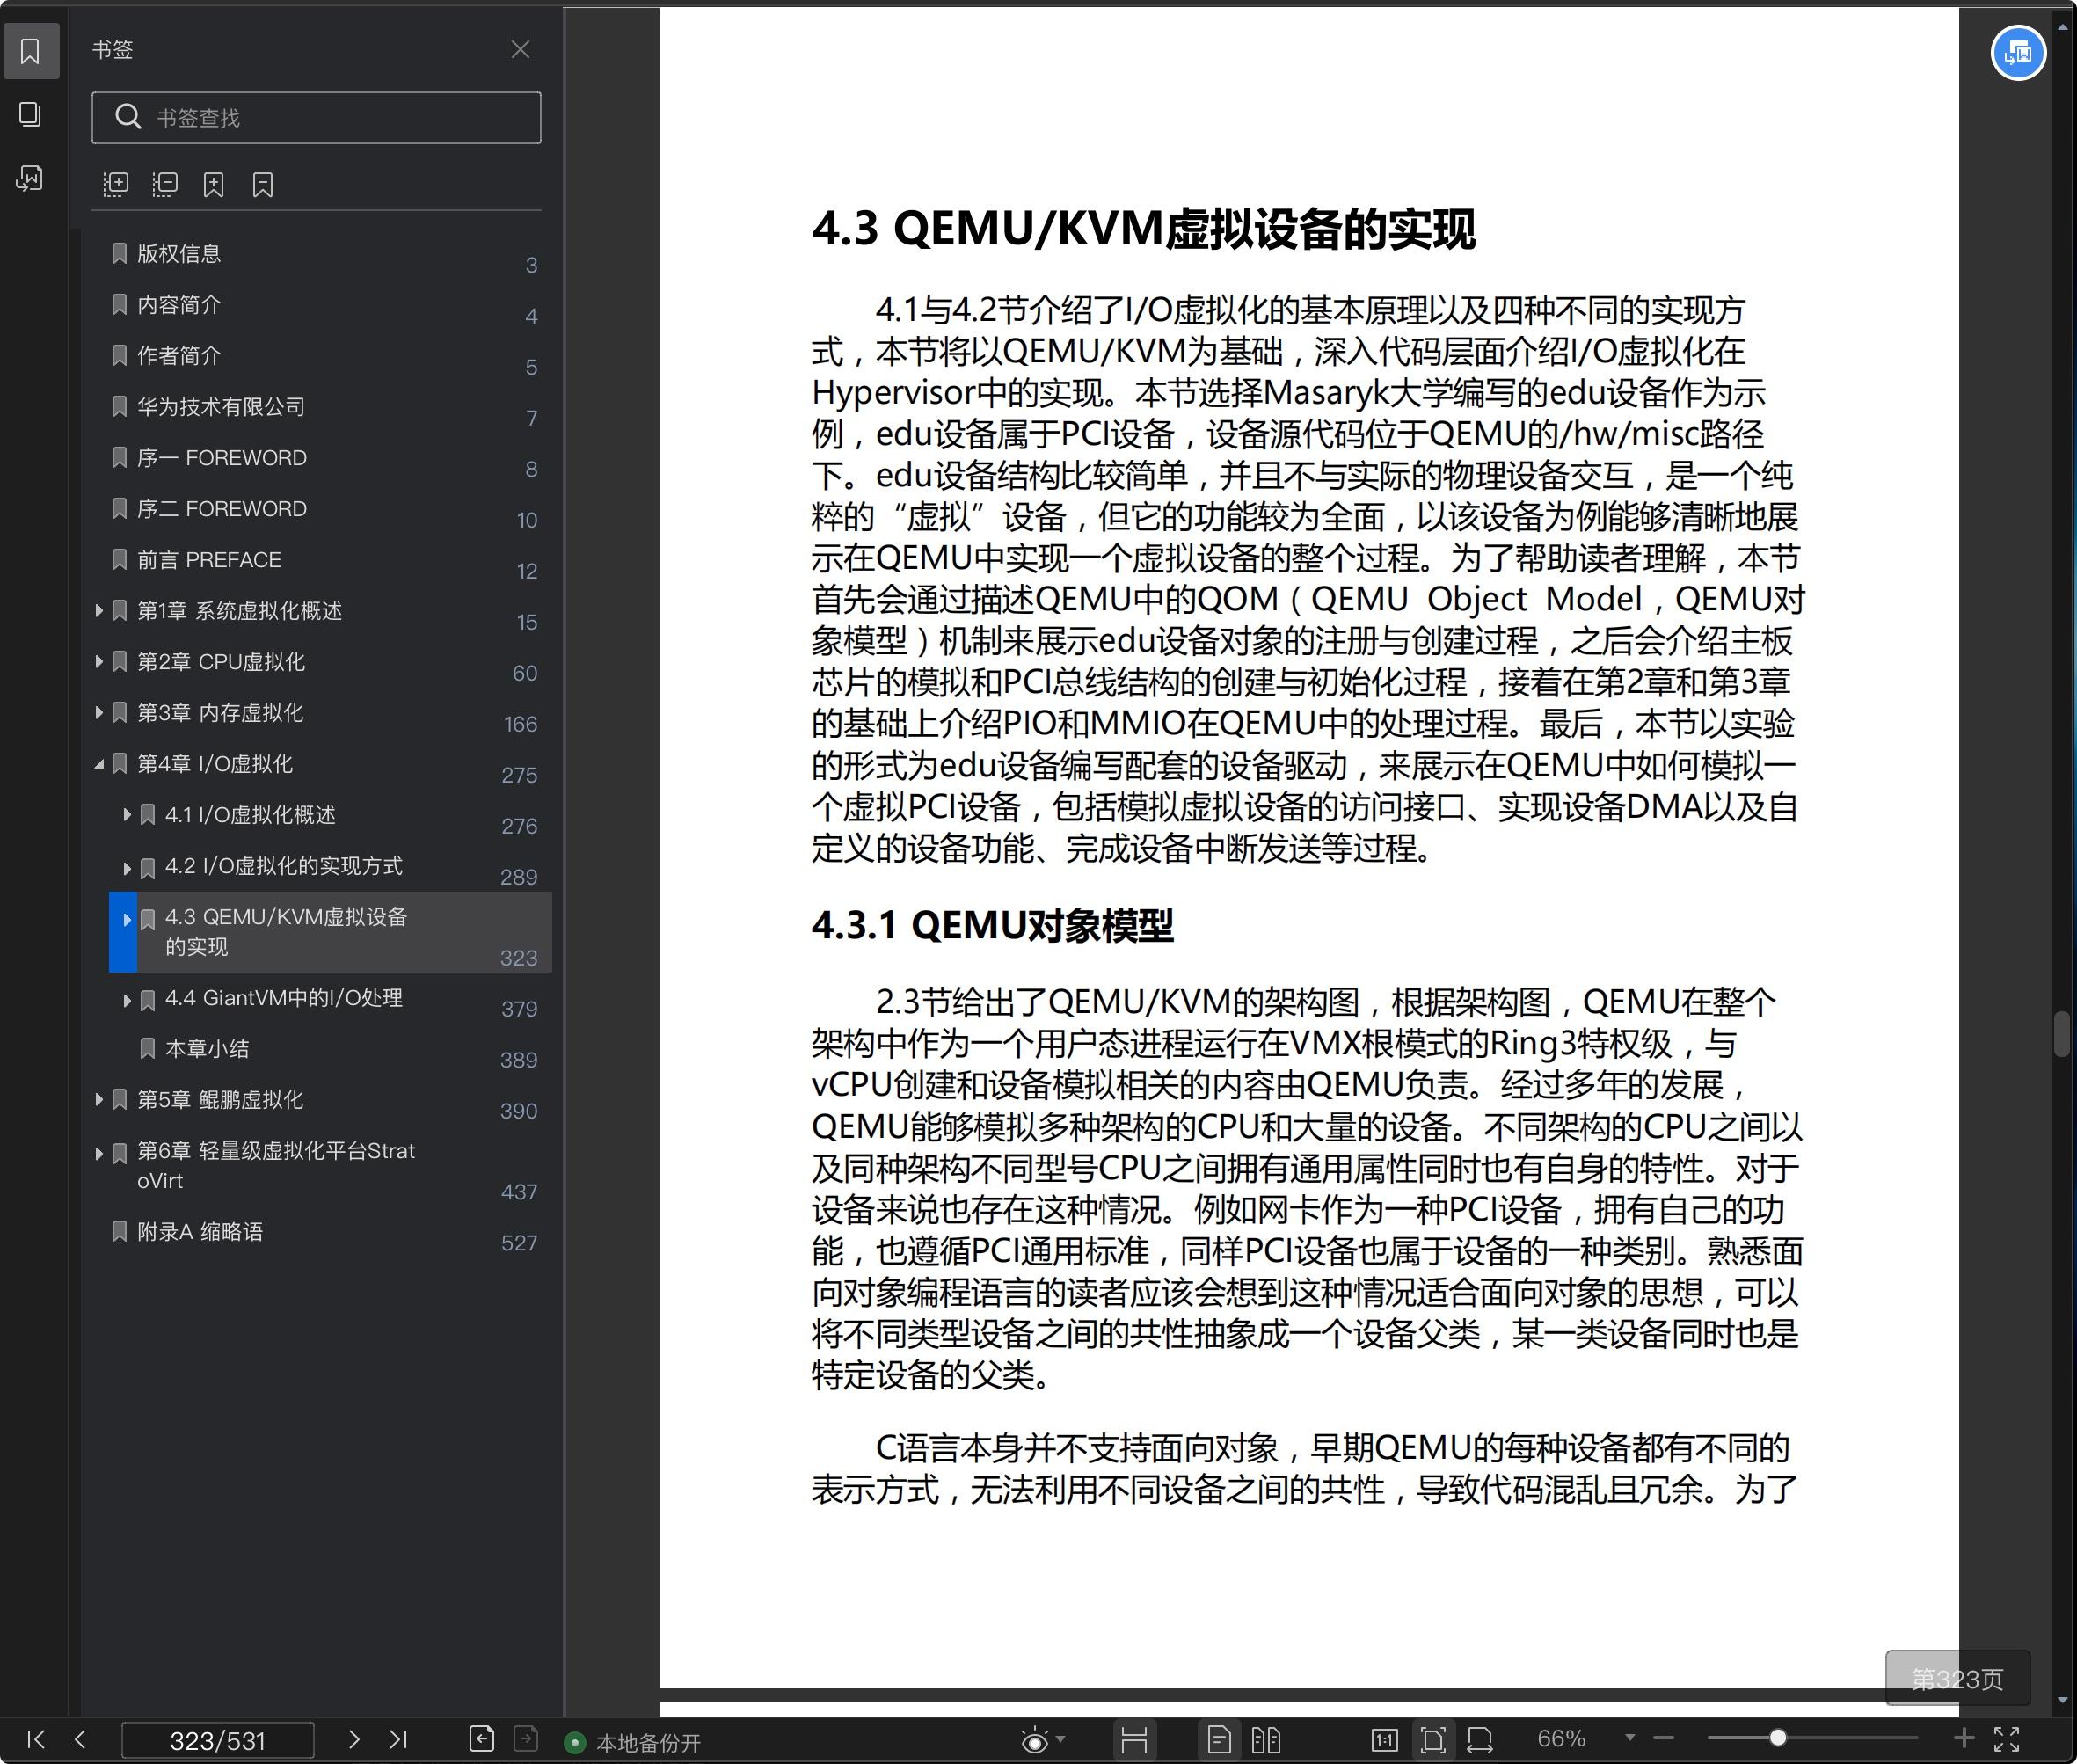The height and width of the screenshot is (1764, 2077).
Task: Expand the 第6章 轻量级虚拟化平台StratoVirt bookmark
Action: pyautogui.click(x=99, y=1153)
